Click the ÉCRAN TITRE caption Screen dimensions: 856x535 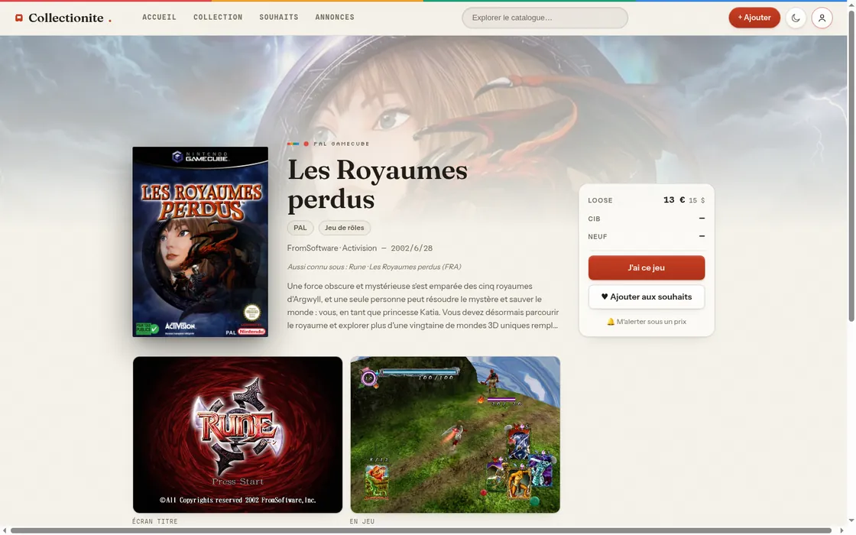click(x=154, y=521)
